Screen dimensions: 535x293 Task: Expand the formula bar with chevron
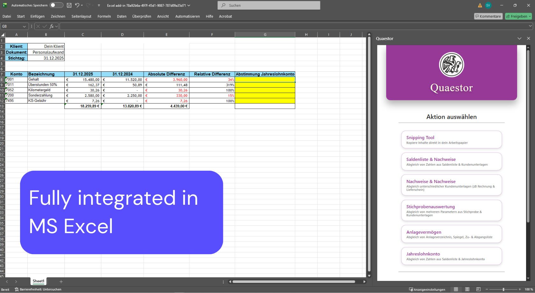tap(530, 26)
